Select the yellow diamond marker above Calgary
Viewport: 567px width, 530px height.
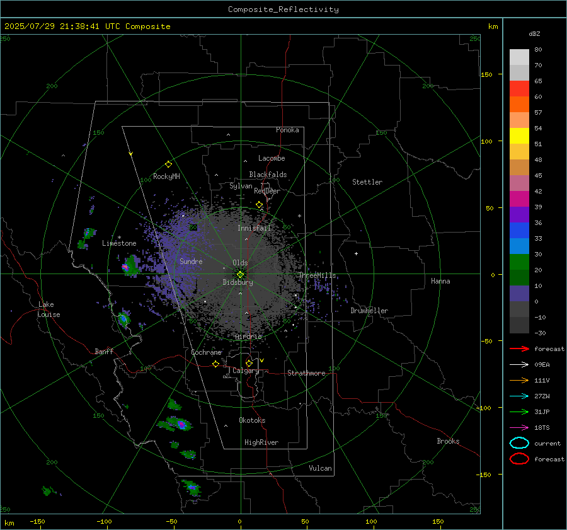(249, 363)
